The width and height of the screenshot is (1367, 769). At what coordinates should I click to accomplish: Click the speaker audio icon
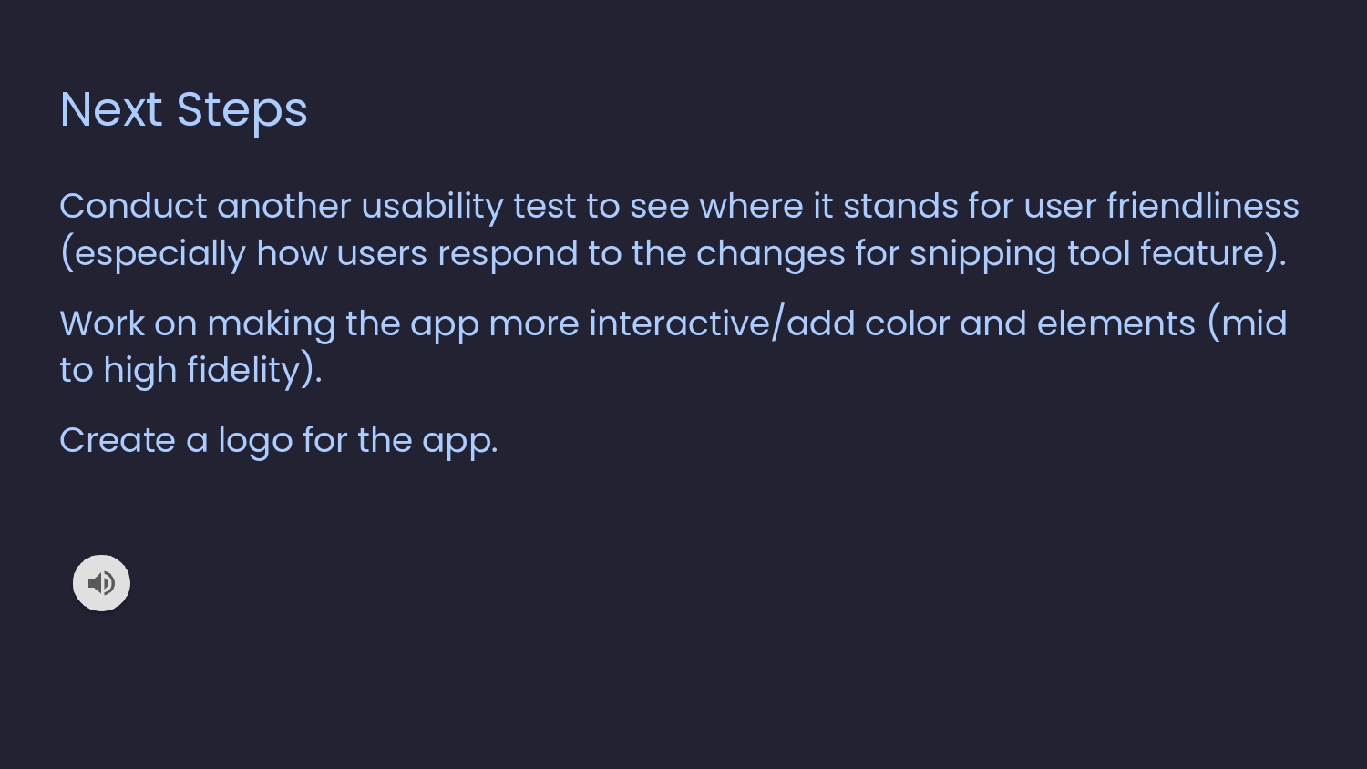101,583
